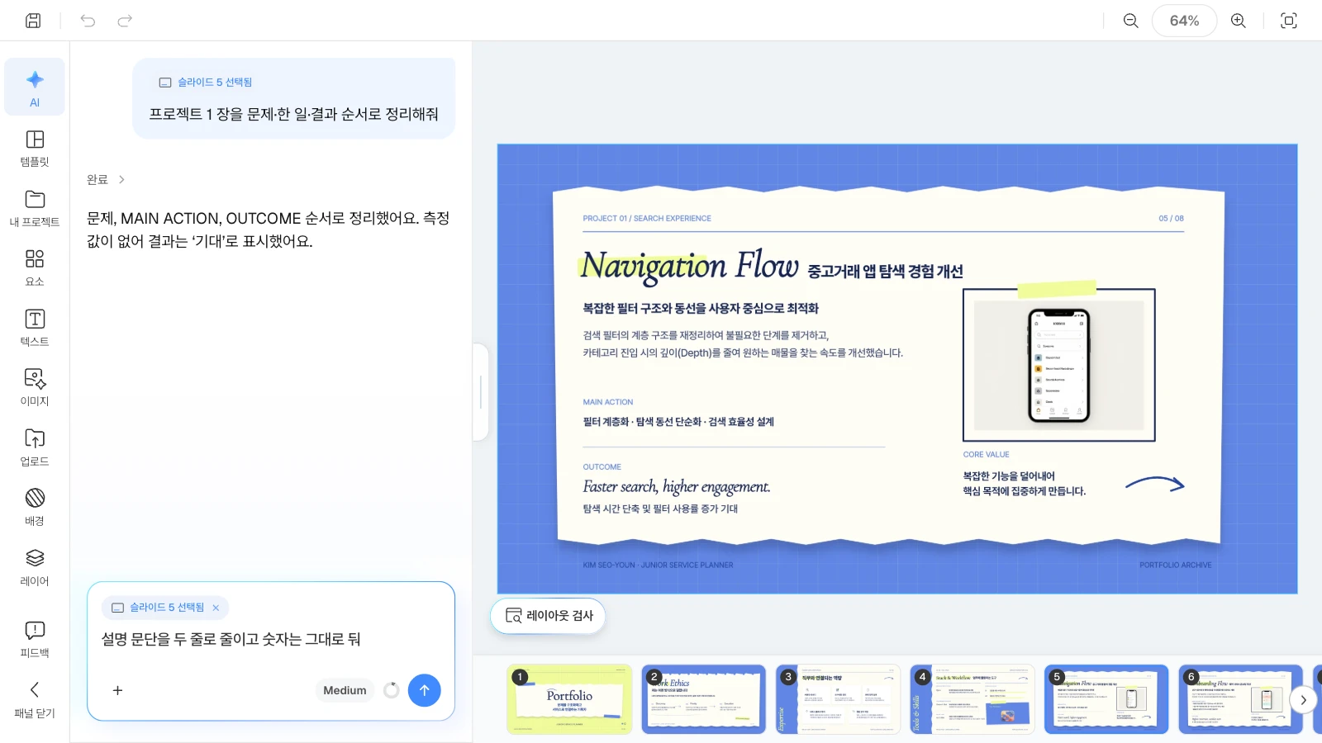This screenshot has width=1322, height=743.
Task: Open the 64% zoom level dropdown
Action: click(1184, 21)
